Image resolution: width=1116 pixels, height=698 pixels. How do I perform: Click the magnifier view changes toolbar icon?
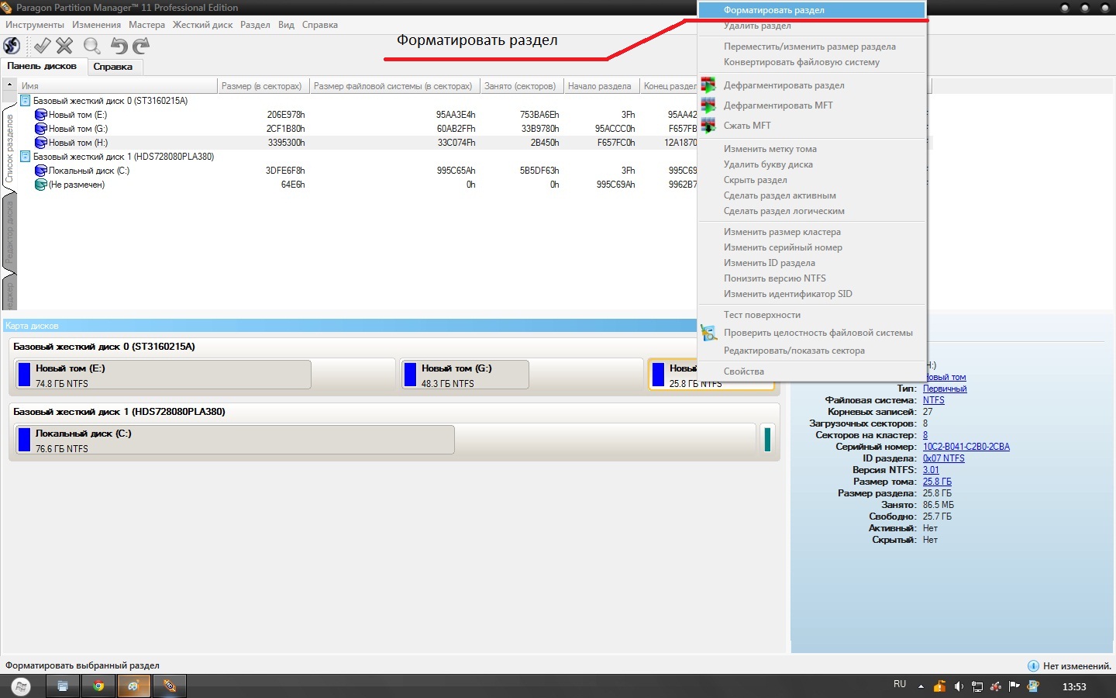91,46
